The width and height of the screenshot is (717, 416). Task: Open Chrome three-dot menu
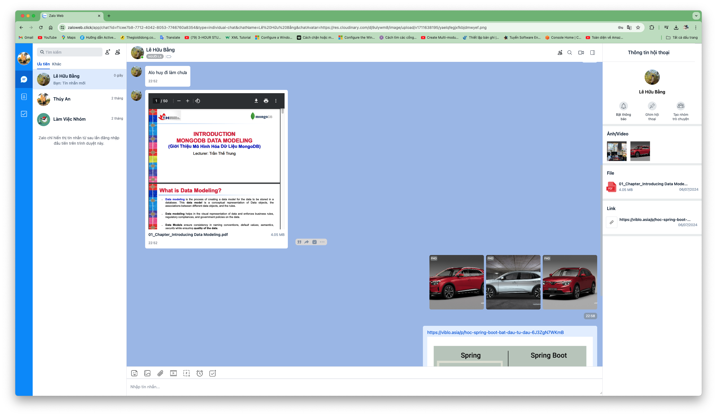[x=696, y=28]
